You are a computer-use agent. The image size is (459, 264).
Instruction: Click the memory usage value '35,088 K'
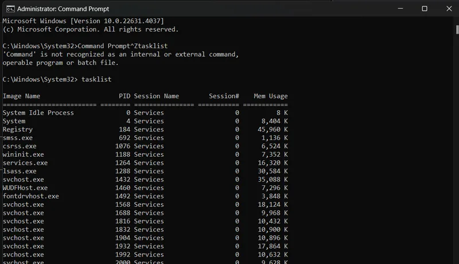click(273, 180)
